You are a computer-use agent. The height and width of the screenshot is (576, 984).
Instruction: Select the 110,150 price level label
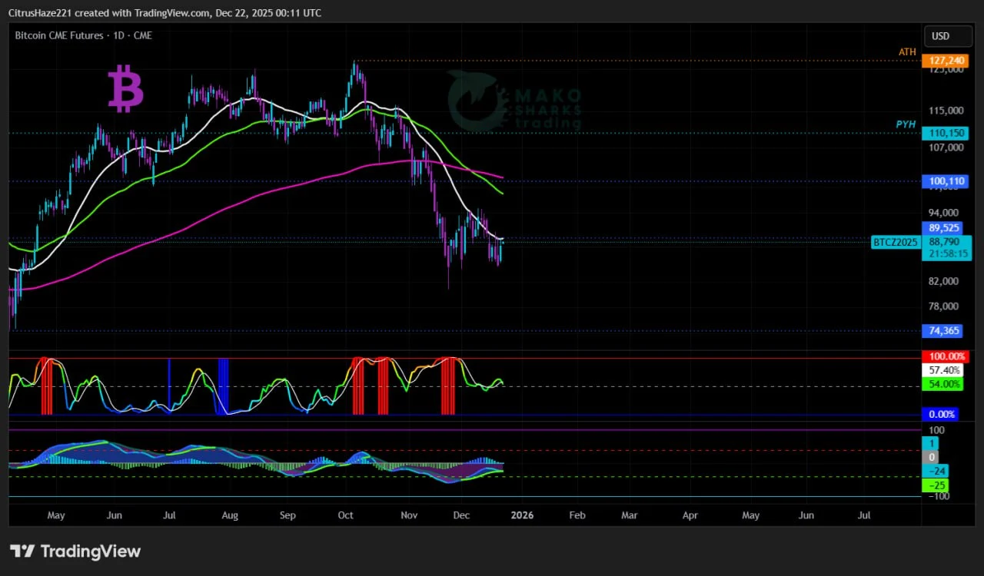pos(945,133)
